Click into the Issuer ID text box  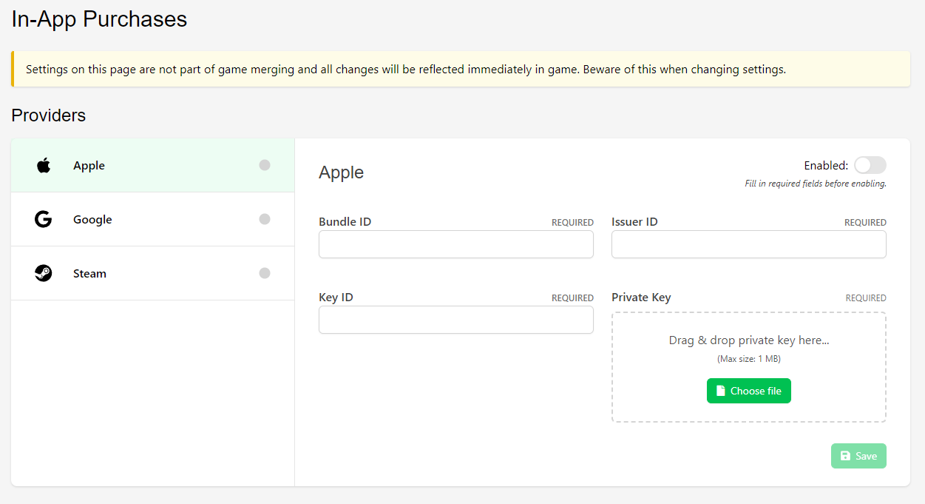[748, 244]
